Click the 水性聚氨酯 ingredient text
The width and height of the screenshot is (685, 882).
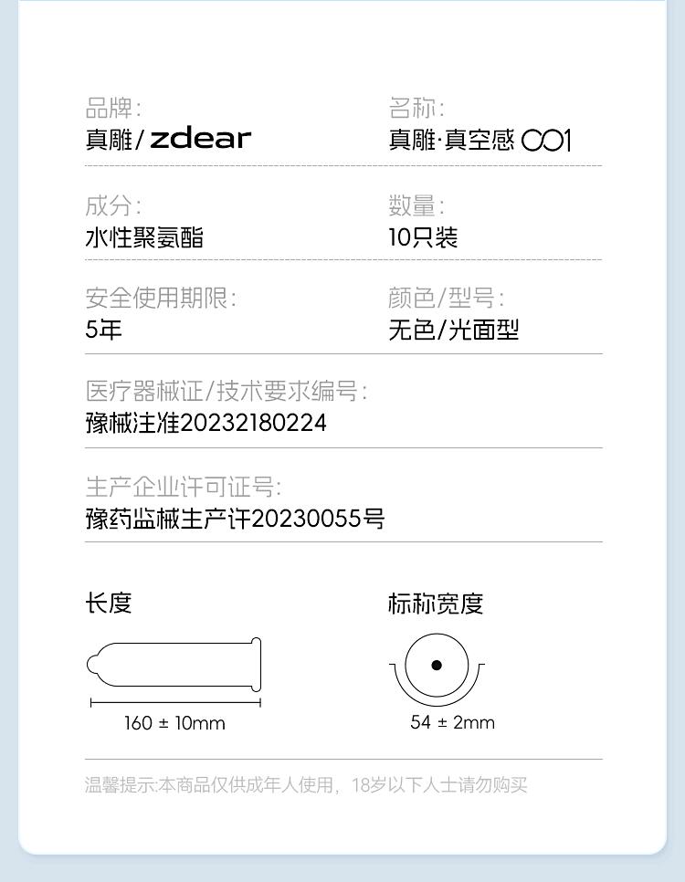pyautogui.click(x=144, y=237)
